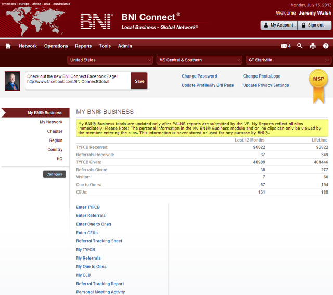The height and width of the screenshot is (295, 333).
Task: Open the Operations menu
Action: coord(56,46)
